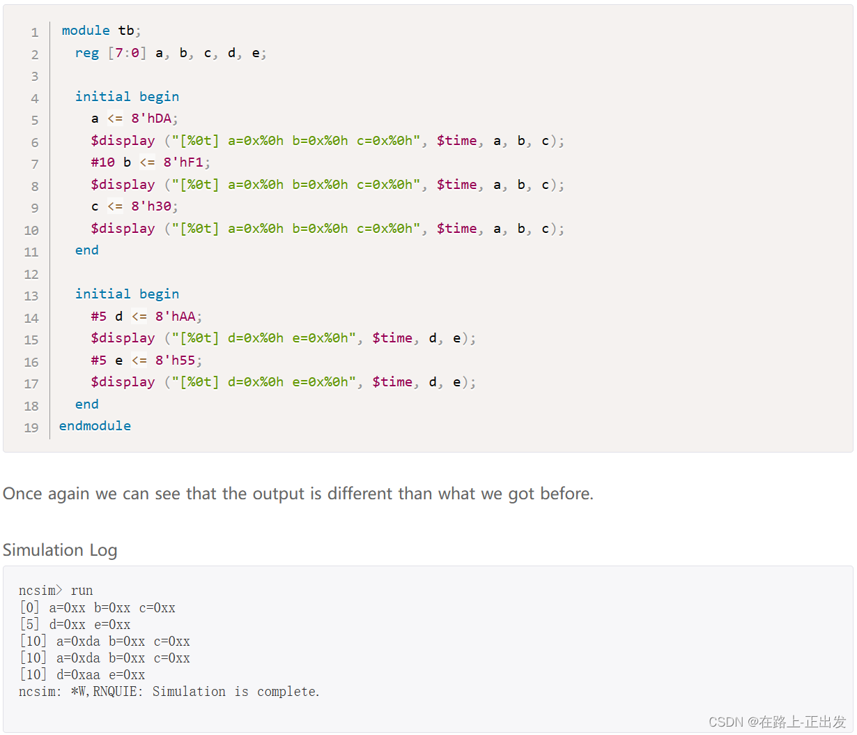The width and height of the screenshot is (857, 735).
Task: Click line number 19 in the gutter
Action: 31,427
